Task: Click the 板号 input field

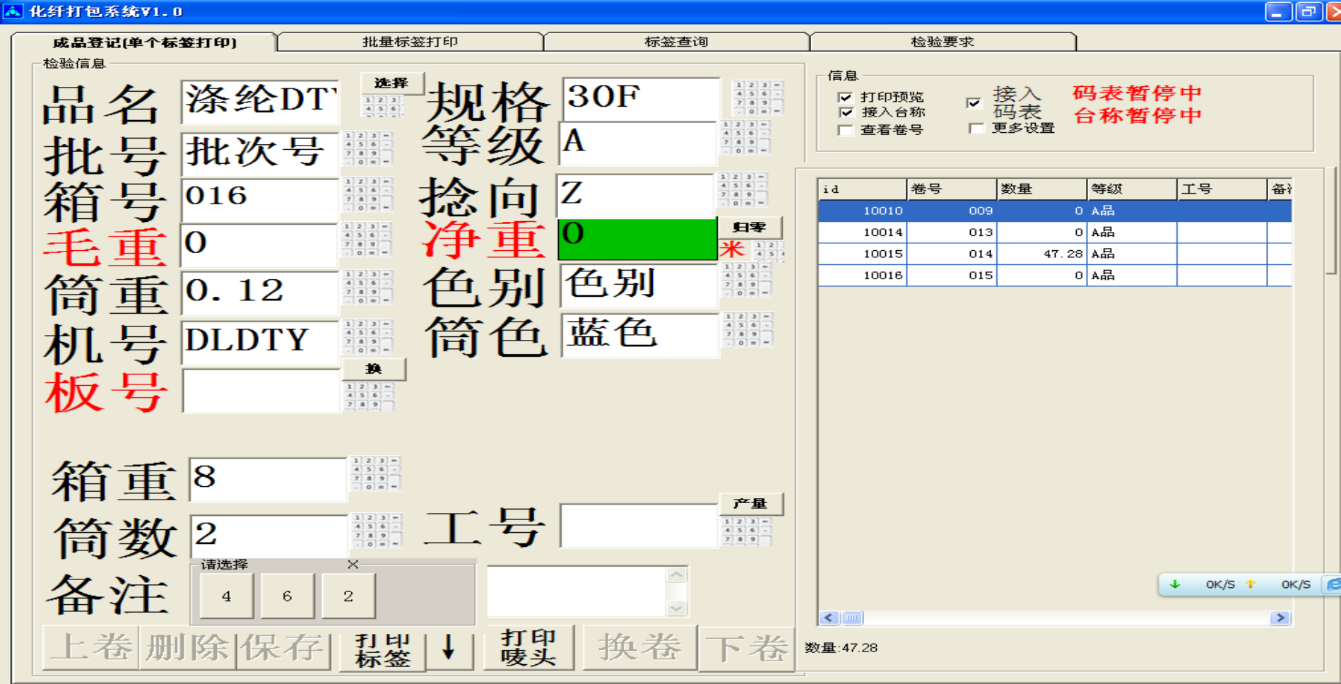Action: click(261, 391)
